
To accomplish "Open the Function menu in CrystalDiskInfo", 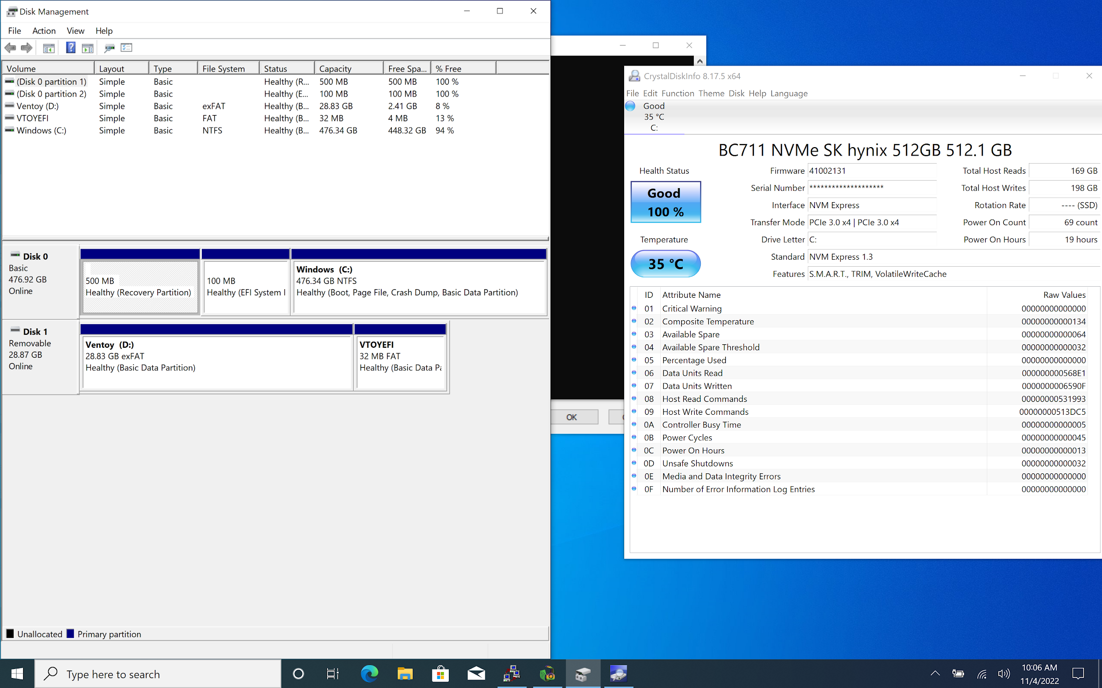I will coord(678,94).
